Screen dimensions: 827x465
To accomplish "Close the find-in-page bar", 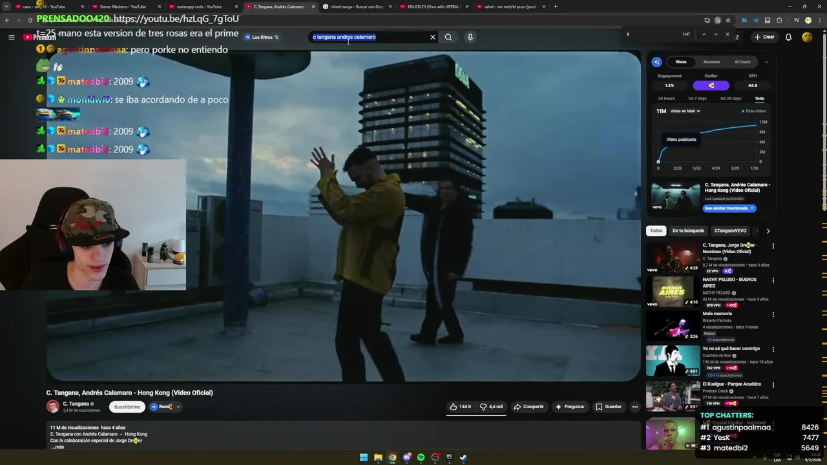I will [727, 34].
